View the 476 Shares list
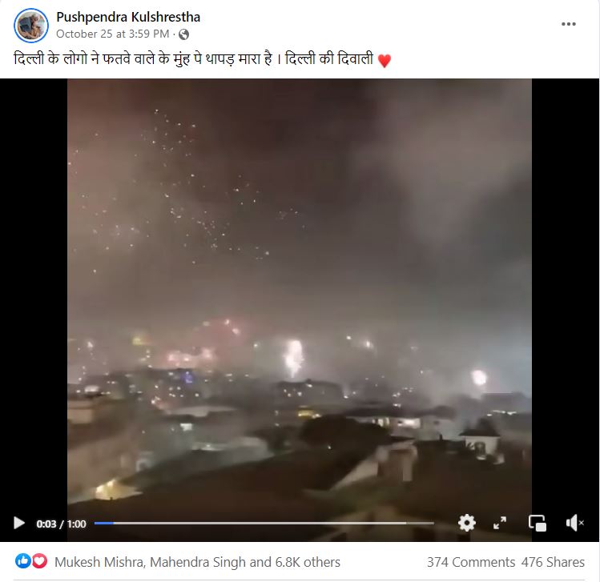This screenshot has width=600, height=582. pos(553,562)
